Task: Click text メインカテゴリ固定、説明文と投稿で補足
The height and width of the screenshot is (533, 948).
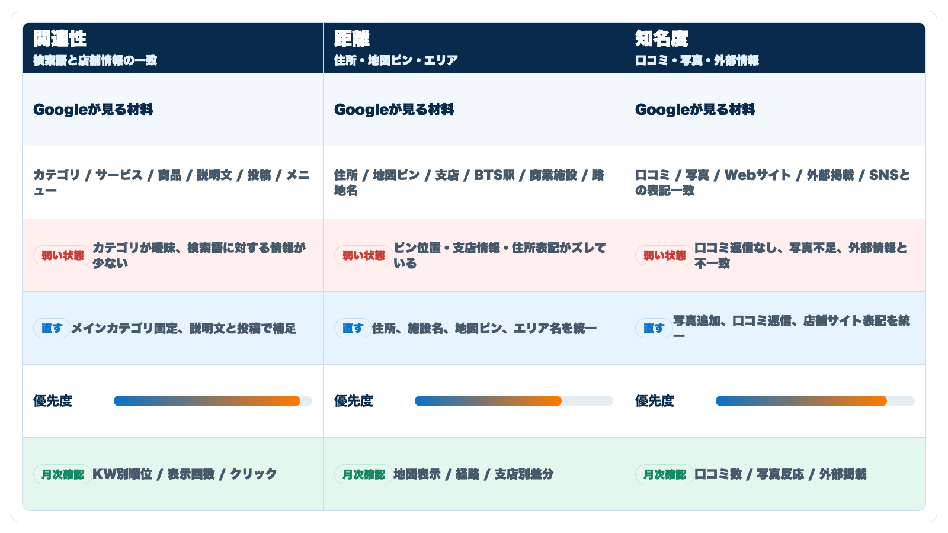Action: click(x=184, y=328)
